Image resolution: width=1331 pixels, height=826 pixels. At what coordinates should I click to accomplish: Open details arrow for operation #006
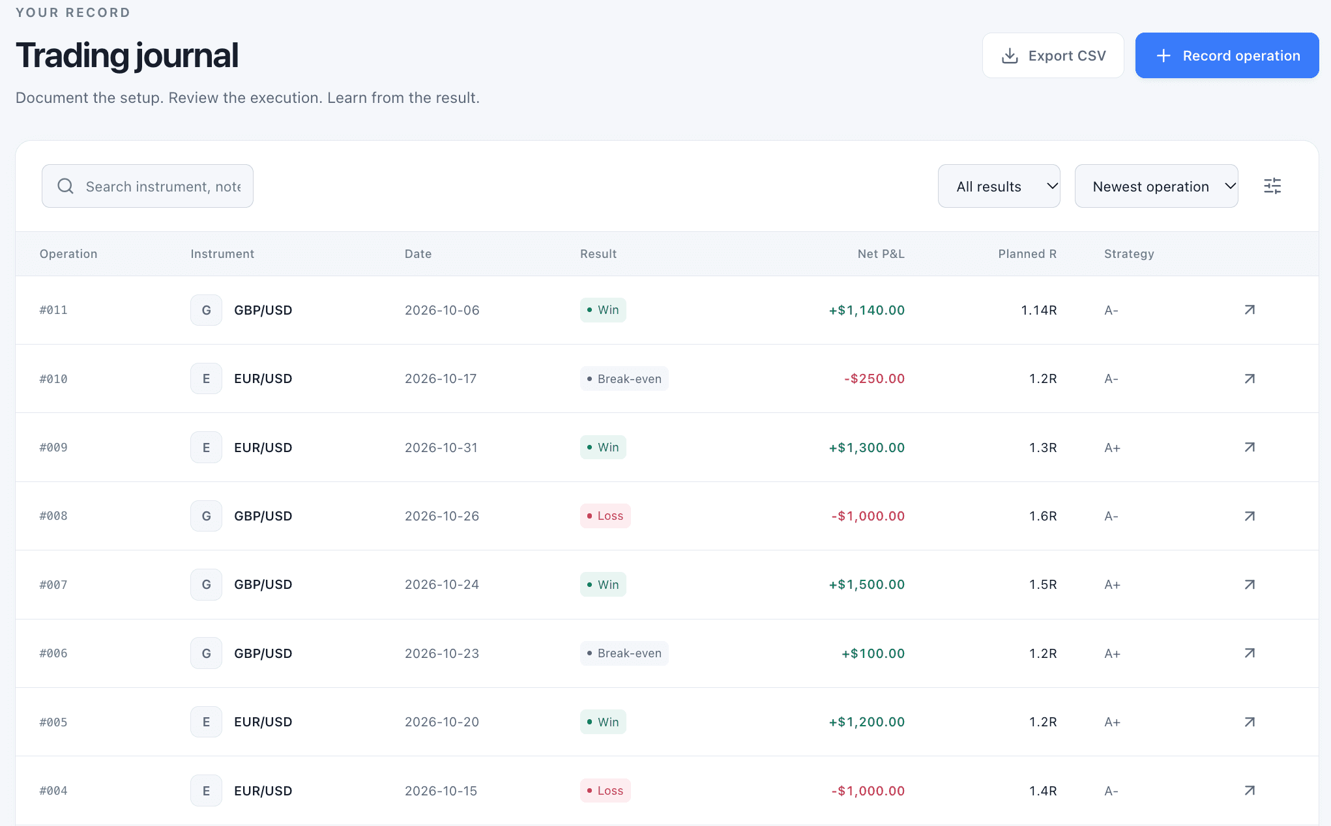[x=1250, y=653]
